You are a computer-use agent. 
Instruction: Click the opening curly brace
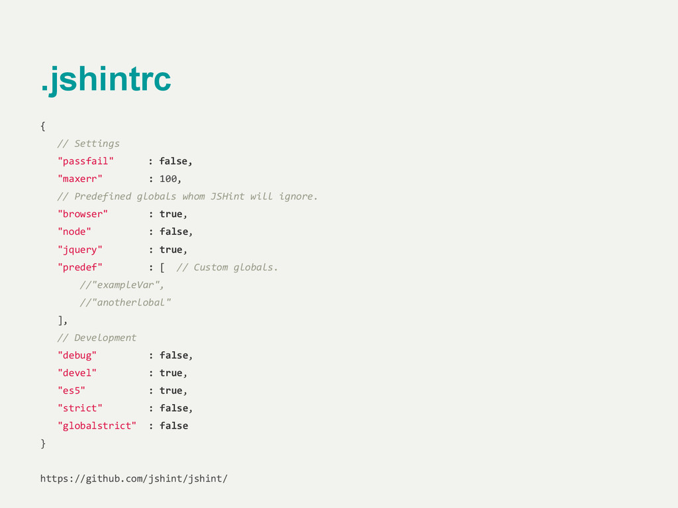[x=43, y=126]
